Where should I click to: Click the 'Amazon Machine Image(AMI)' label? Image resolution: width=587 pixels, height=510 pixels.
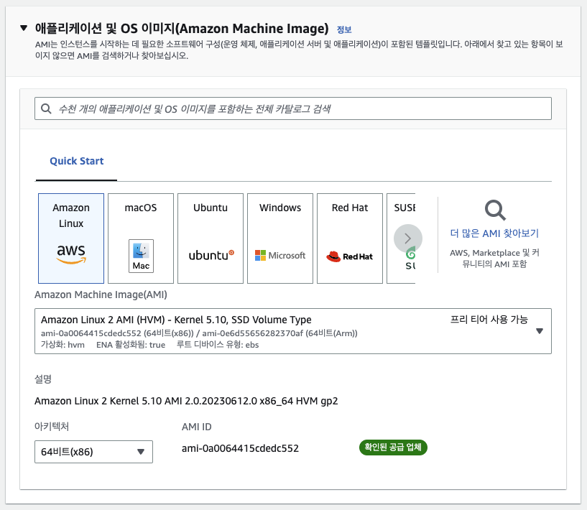click(x=101, y=295)
